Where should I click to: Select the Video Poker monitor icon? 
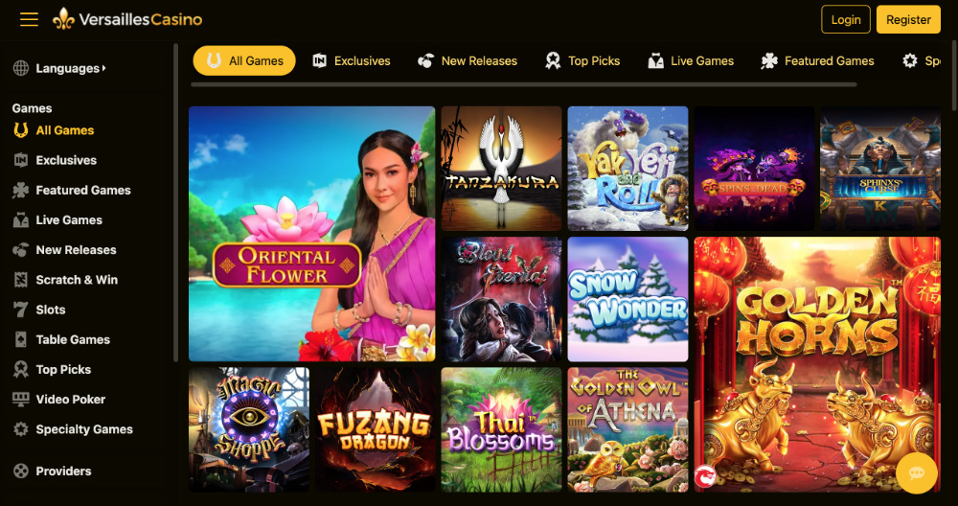coord(21,400)
